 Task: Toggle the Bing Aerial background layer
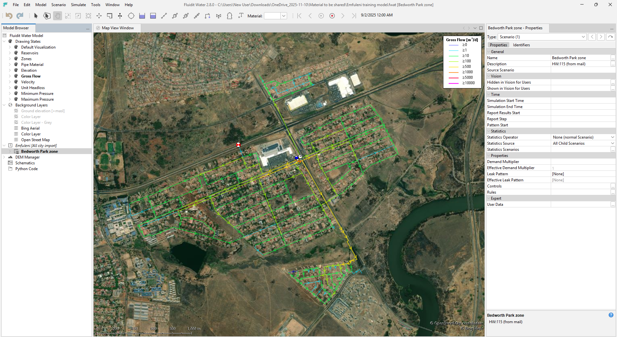point(30,128)
